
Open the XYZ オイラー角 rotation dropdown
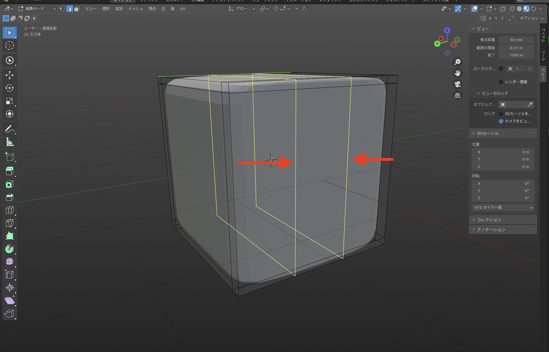tap(503, 207)
